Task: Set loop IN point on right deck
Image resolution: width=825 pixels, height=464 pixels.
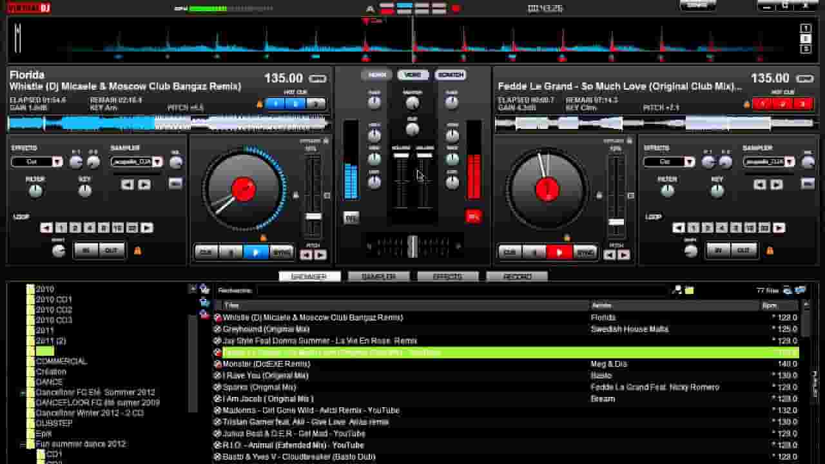Action: point(719,251)
